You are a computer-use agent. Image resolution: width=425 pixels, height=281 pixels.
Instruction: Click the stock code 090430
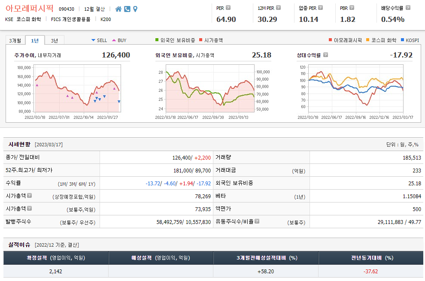[x=67, y=9]
